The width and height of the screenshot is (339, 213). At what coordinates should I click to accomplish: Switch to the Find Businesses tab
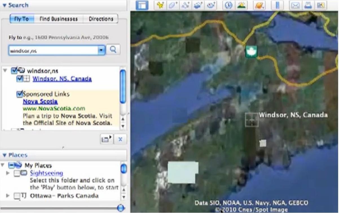pos(59,19)
